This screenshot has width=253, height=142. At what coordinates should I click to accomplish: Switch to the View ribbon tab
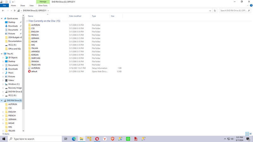(31, 5)
